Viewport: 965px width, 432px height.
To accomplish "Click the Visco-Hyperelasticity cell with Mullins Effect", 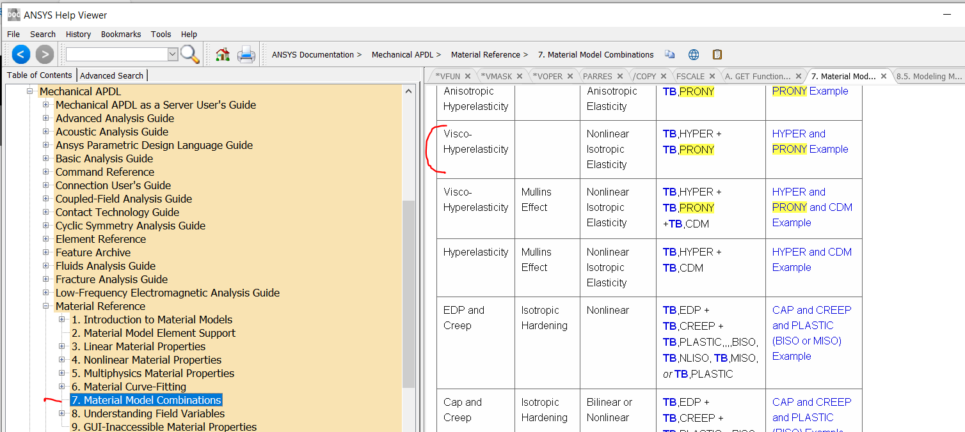I will 475,208.
